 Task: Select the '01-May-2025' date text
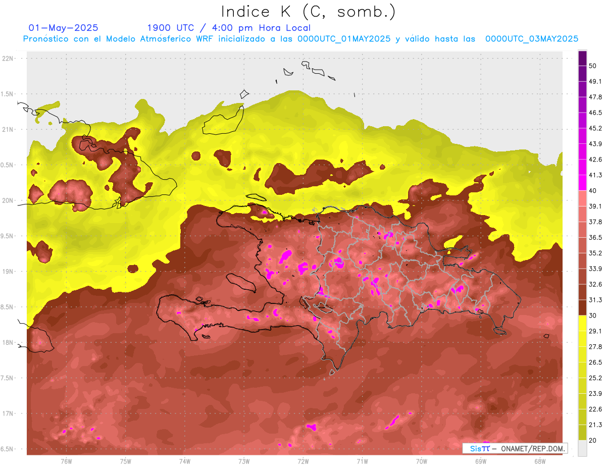pos(64,28)
